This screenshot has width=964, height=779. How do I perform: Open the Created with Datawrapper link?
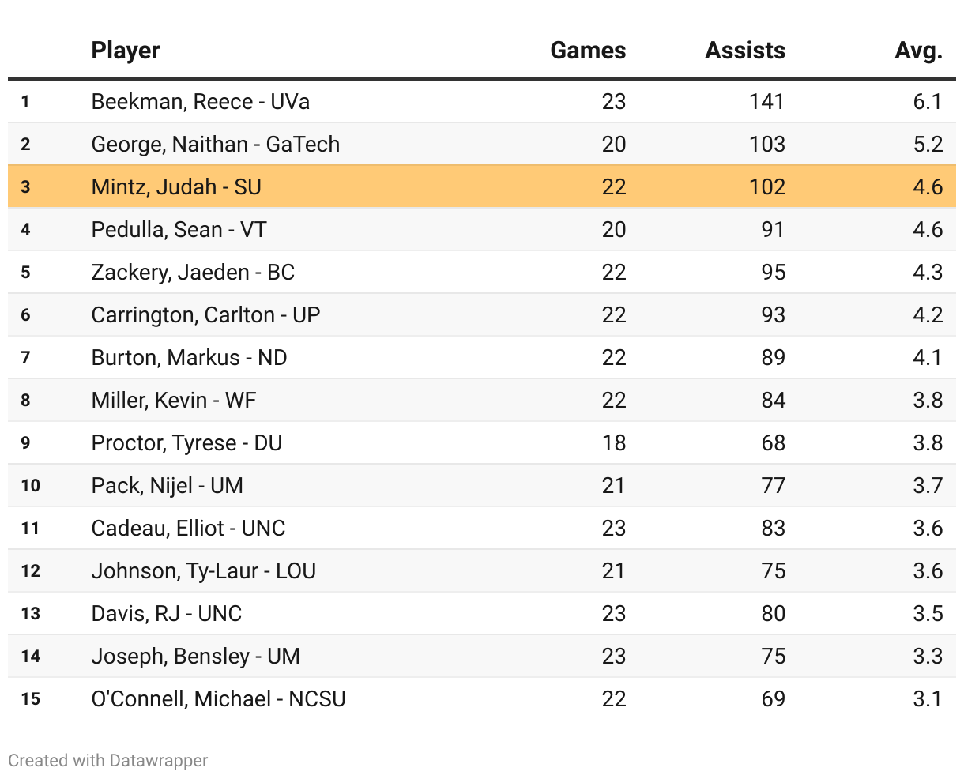tap(108, 761)
